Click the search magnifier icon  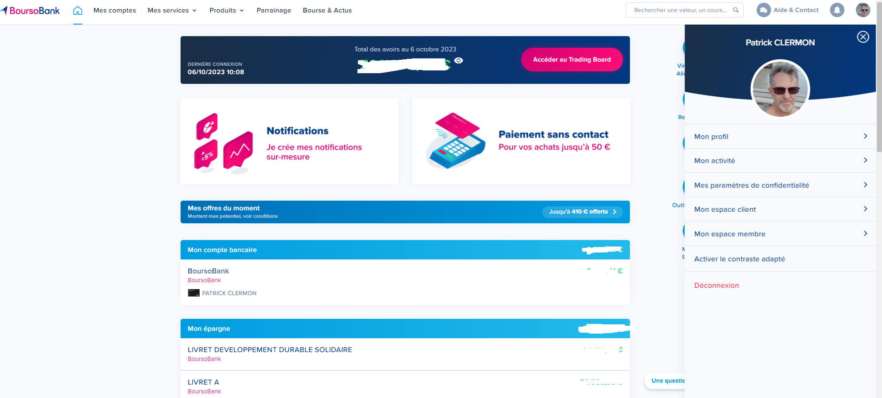736,10
